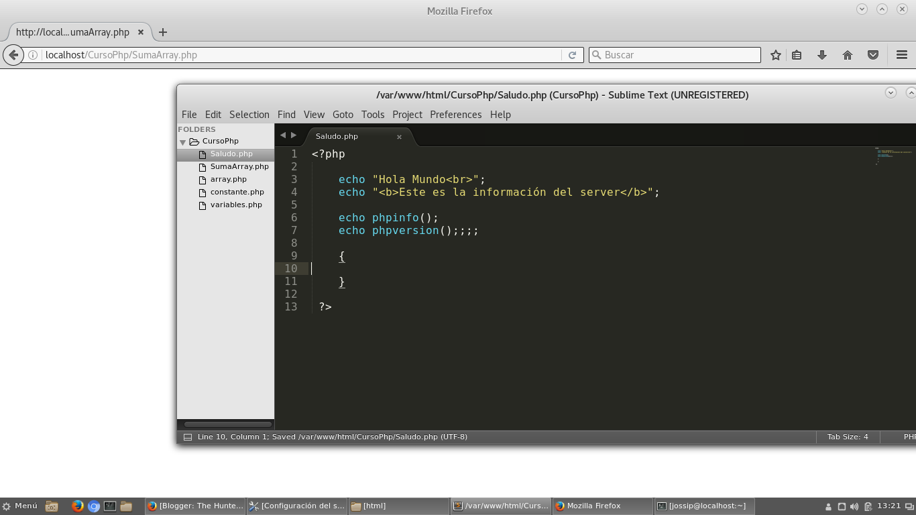Open Tab Size selector in status bar
The height and width of the screenshot is (515, 916).
tap(848, 437)
